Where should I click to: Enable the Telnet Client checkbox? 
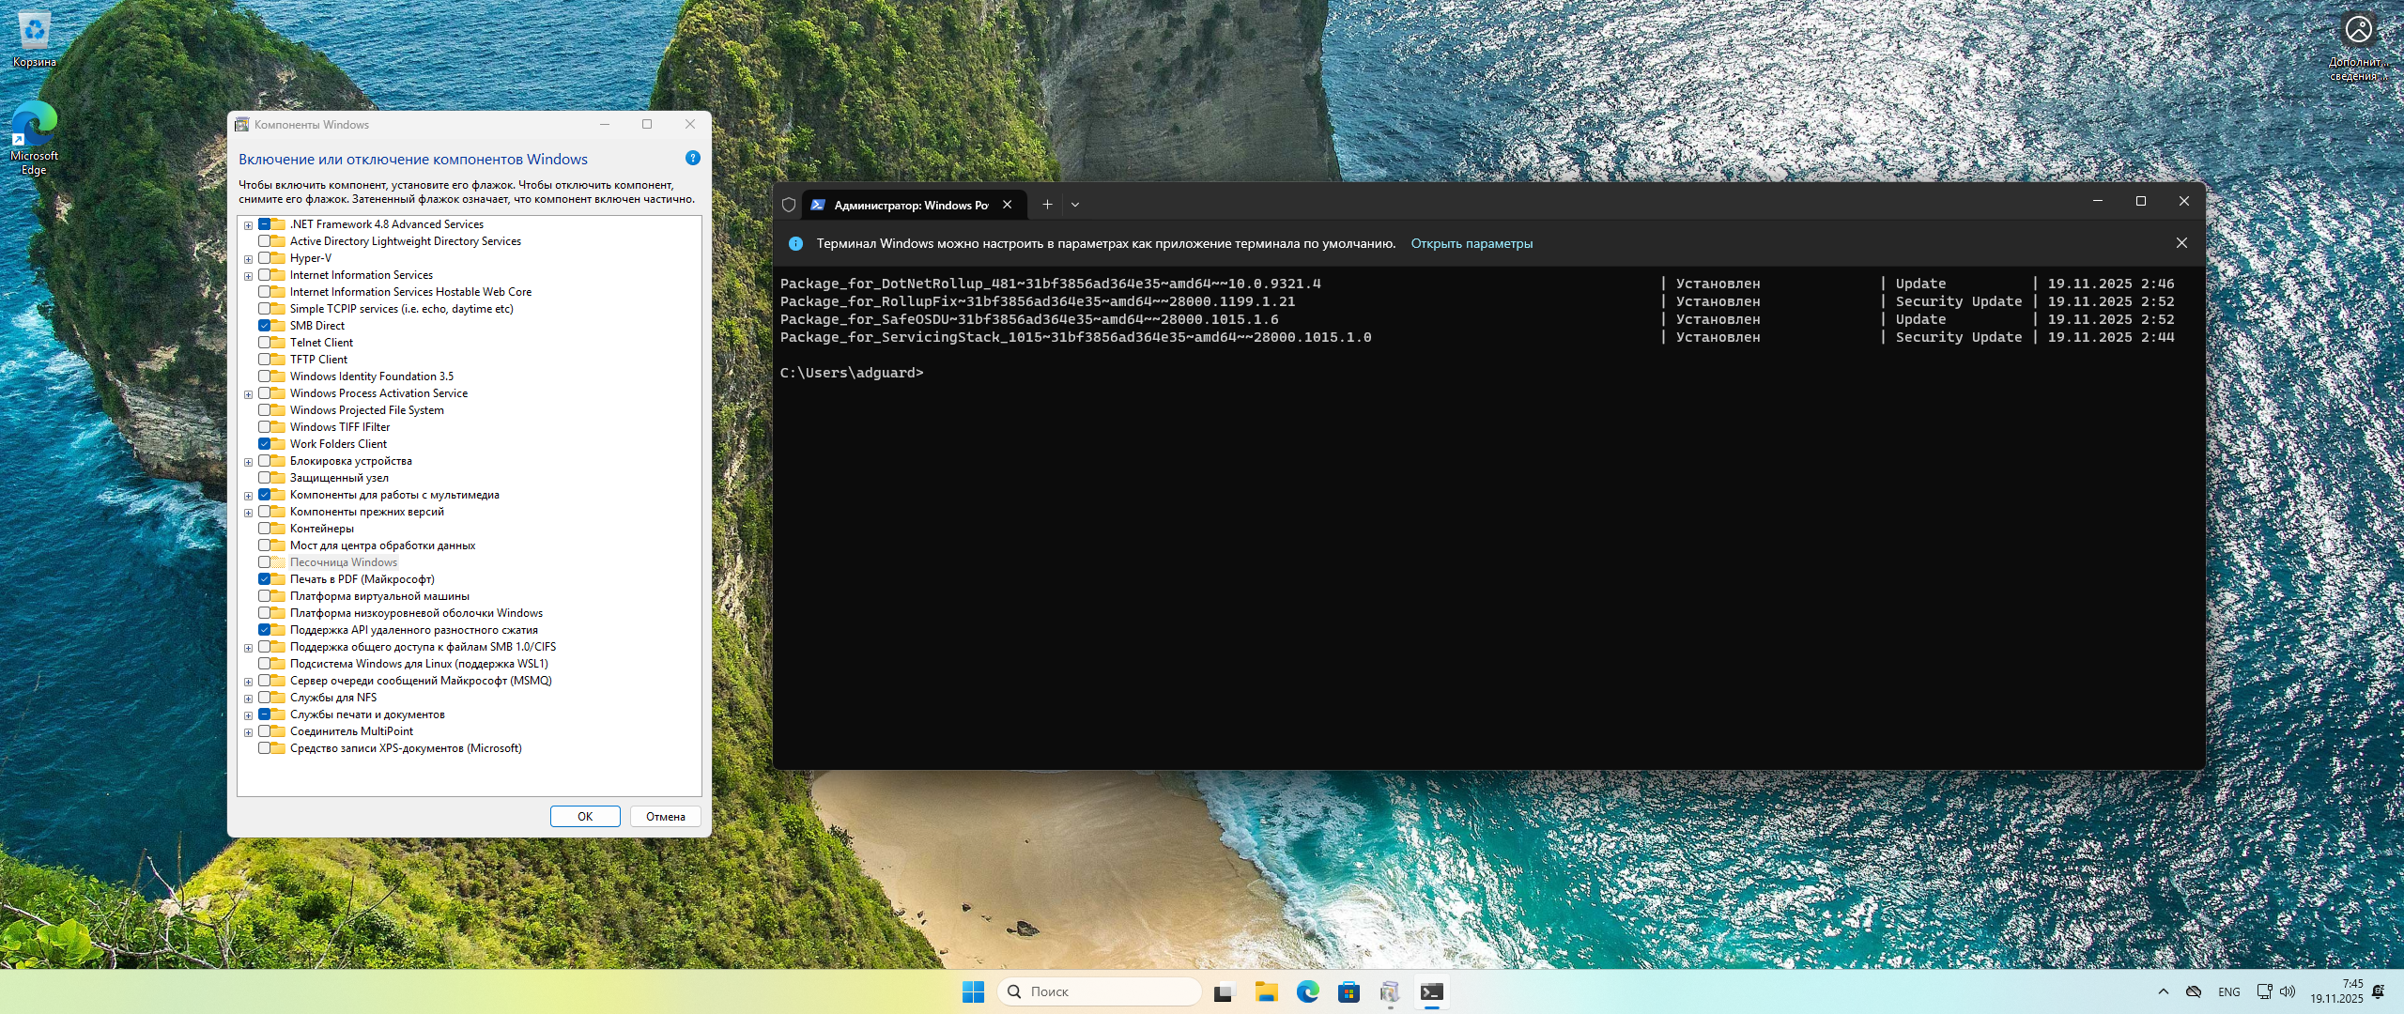pos(265,343)
